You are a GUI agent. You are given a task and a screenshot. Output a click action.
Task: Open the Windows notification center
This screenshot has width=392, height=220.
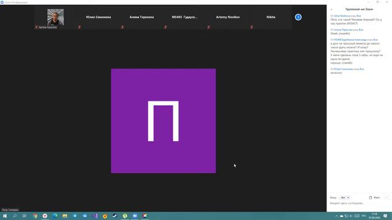385,216
